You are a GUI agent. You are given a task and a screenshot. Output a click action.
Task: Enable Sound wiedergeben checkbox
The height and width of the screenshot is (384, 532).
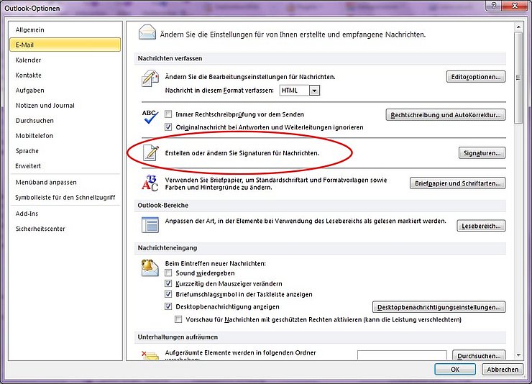pyautogui.click(x=168, y=273)
